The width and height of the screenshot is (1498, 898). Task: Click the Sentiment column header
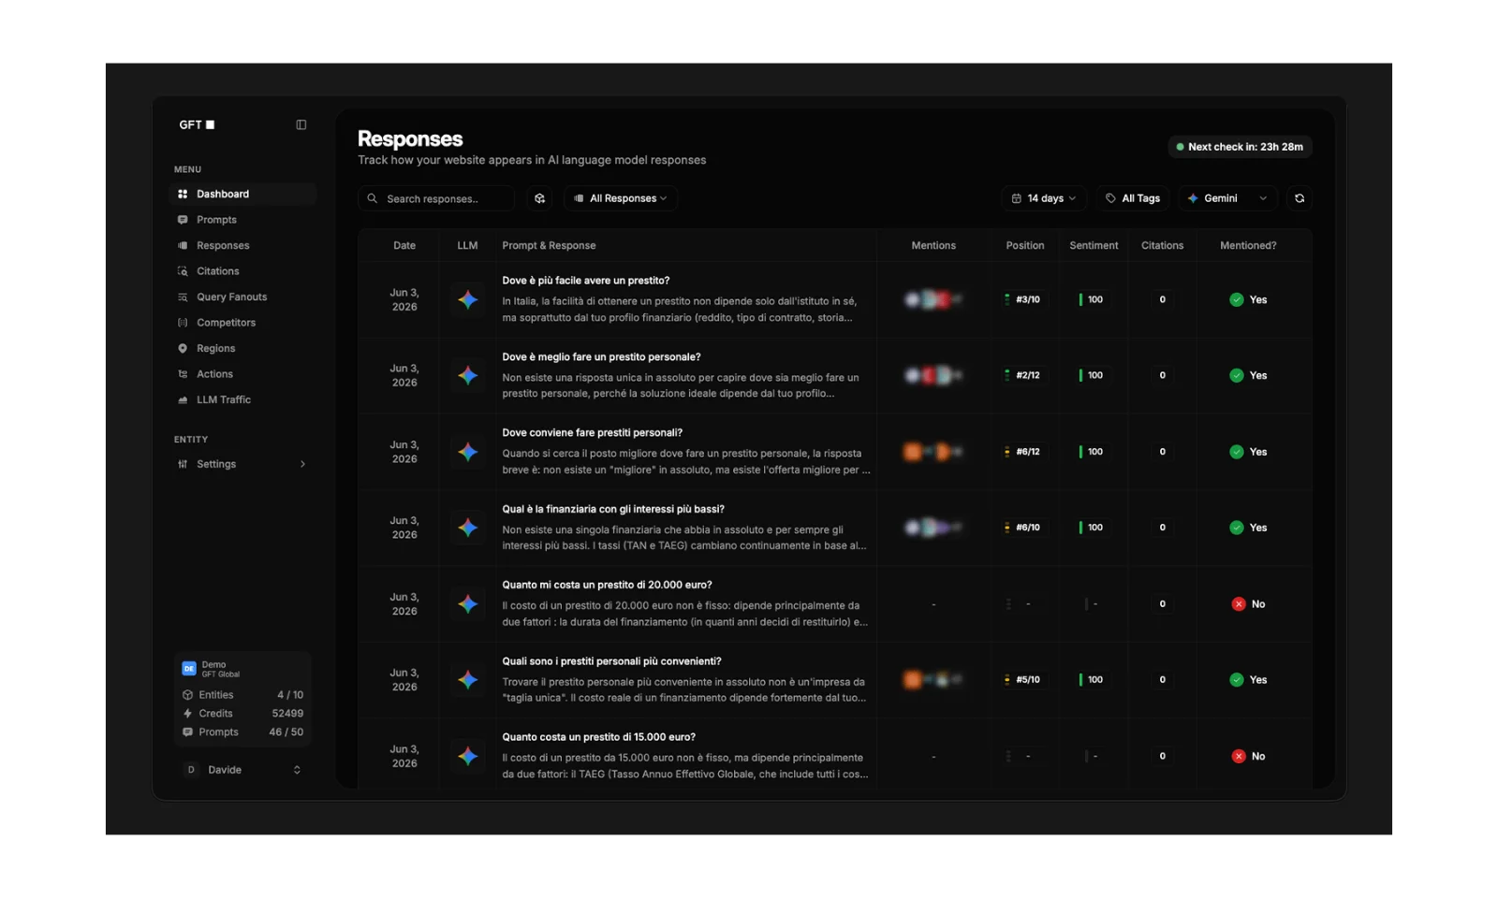1094,245
